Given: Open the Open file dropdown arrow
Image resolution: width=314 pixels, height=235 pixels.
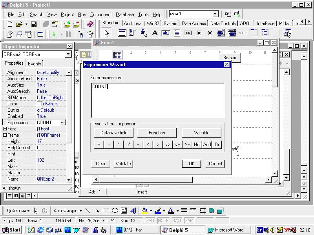Looking at the screenshot, I should 26,24.
